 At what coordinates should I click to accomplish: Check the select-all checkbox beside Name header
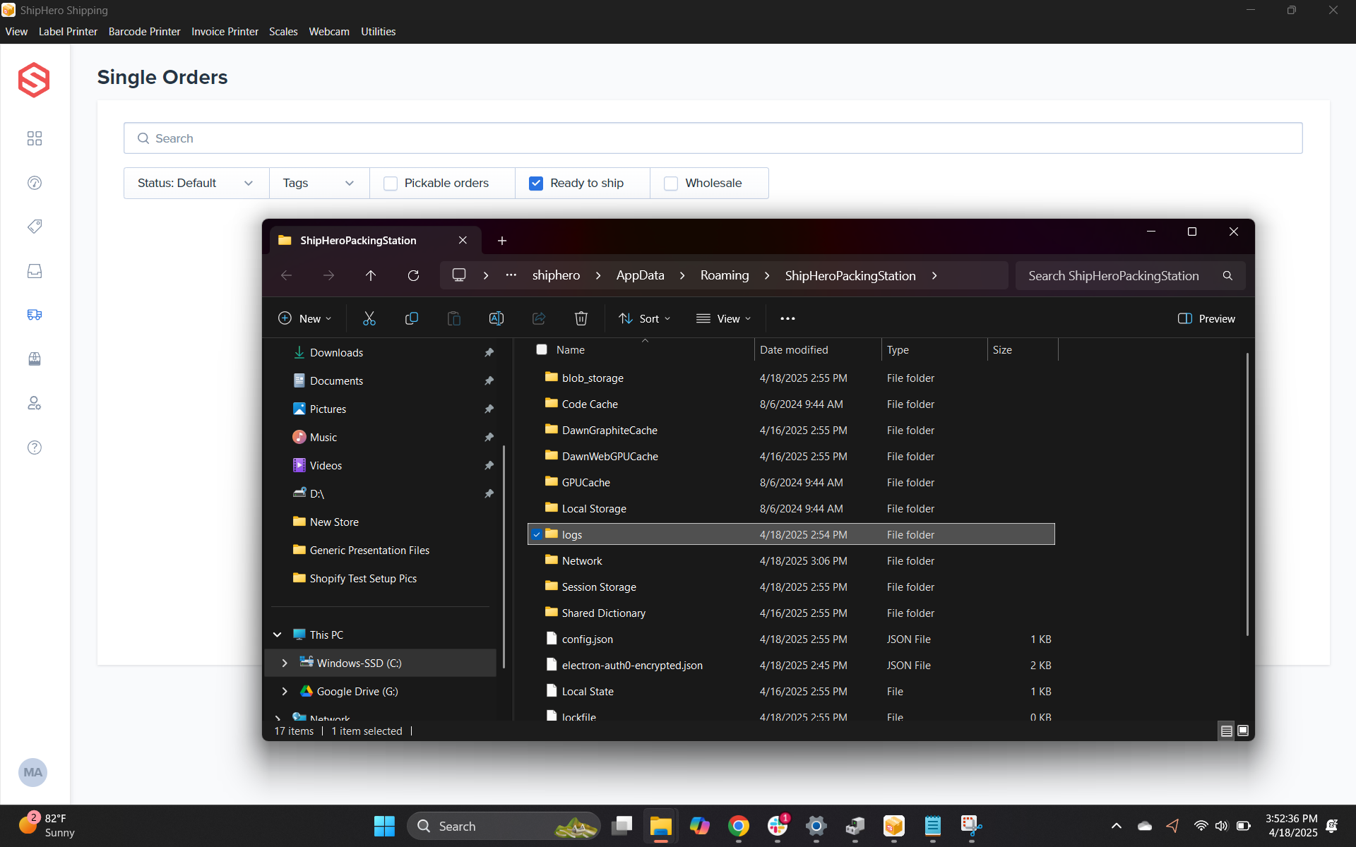tap(542, 349)
